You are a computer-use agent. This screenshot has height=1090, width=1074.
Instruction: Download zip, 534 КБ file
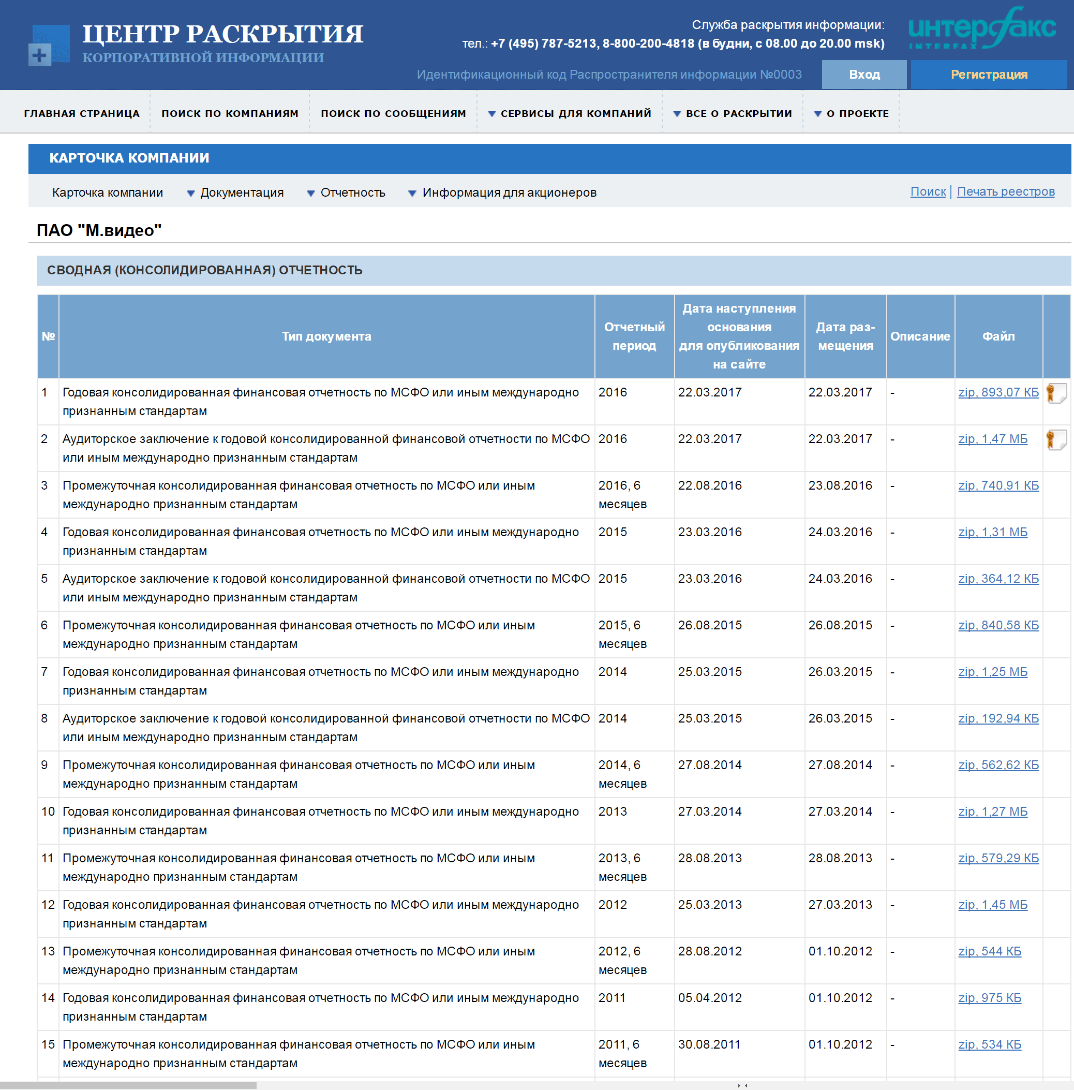990,1045
